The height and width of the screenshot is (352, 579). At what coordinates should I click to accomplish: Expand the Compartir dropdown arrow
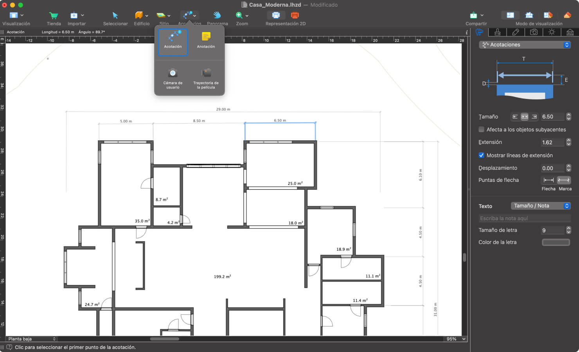coord(482,16)
